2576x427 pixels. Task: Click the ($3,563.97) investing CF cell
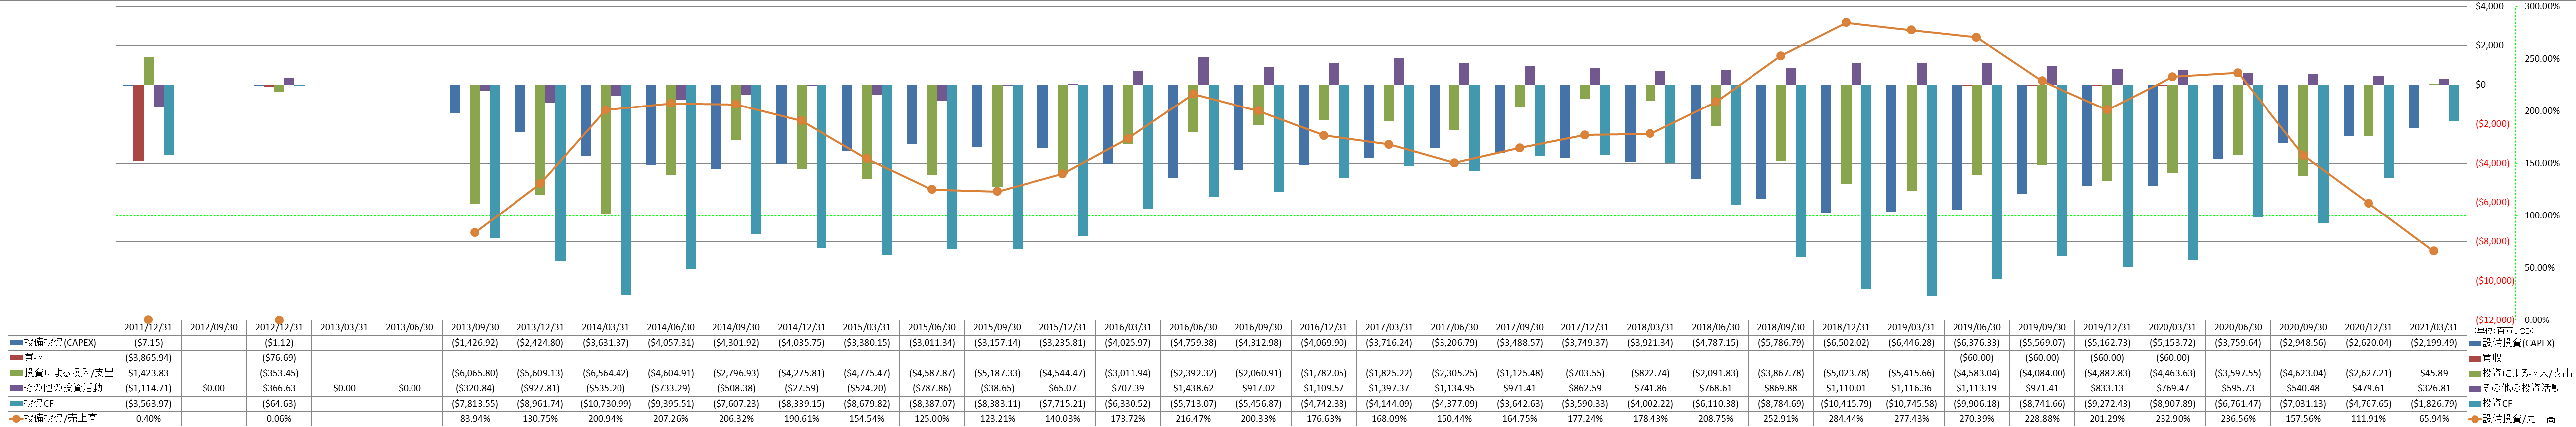(x=148, y=403)
